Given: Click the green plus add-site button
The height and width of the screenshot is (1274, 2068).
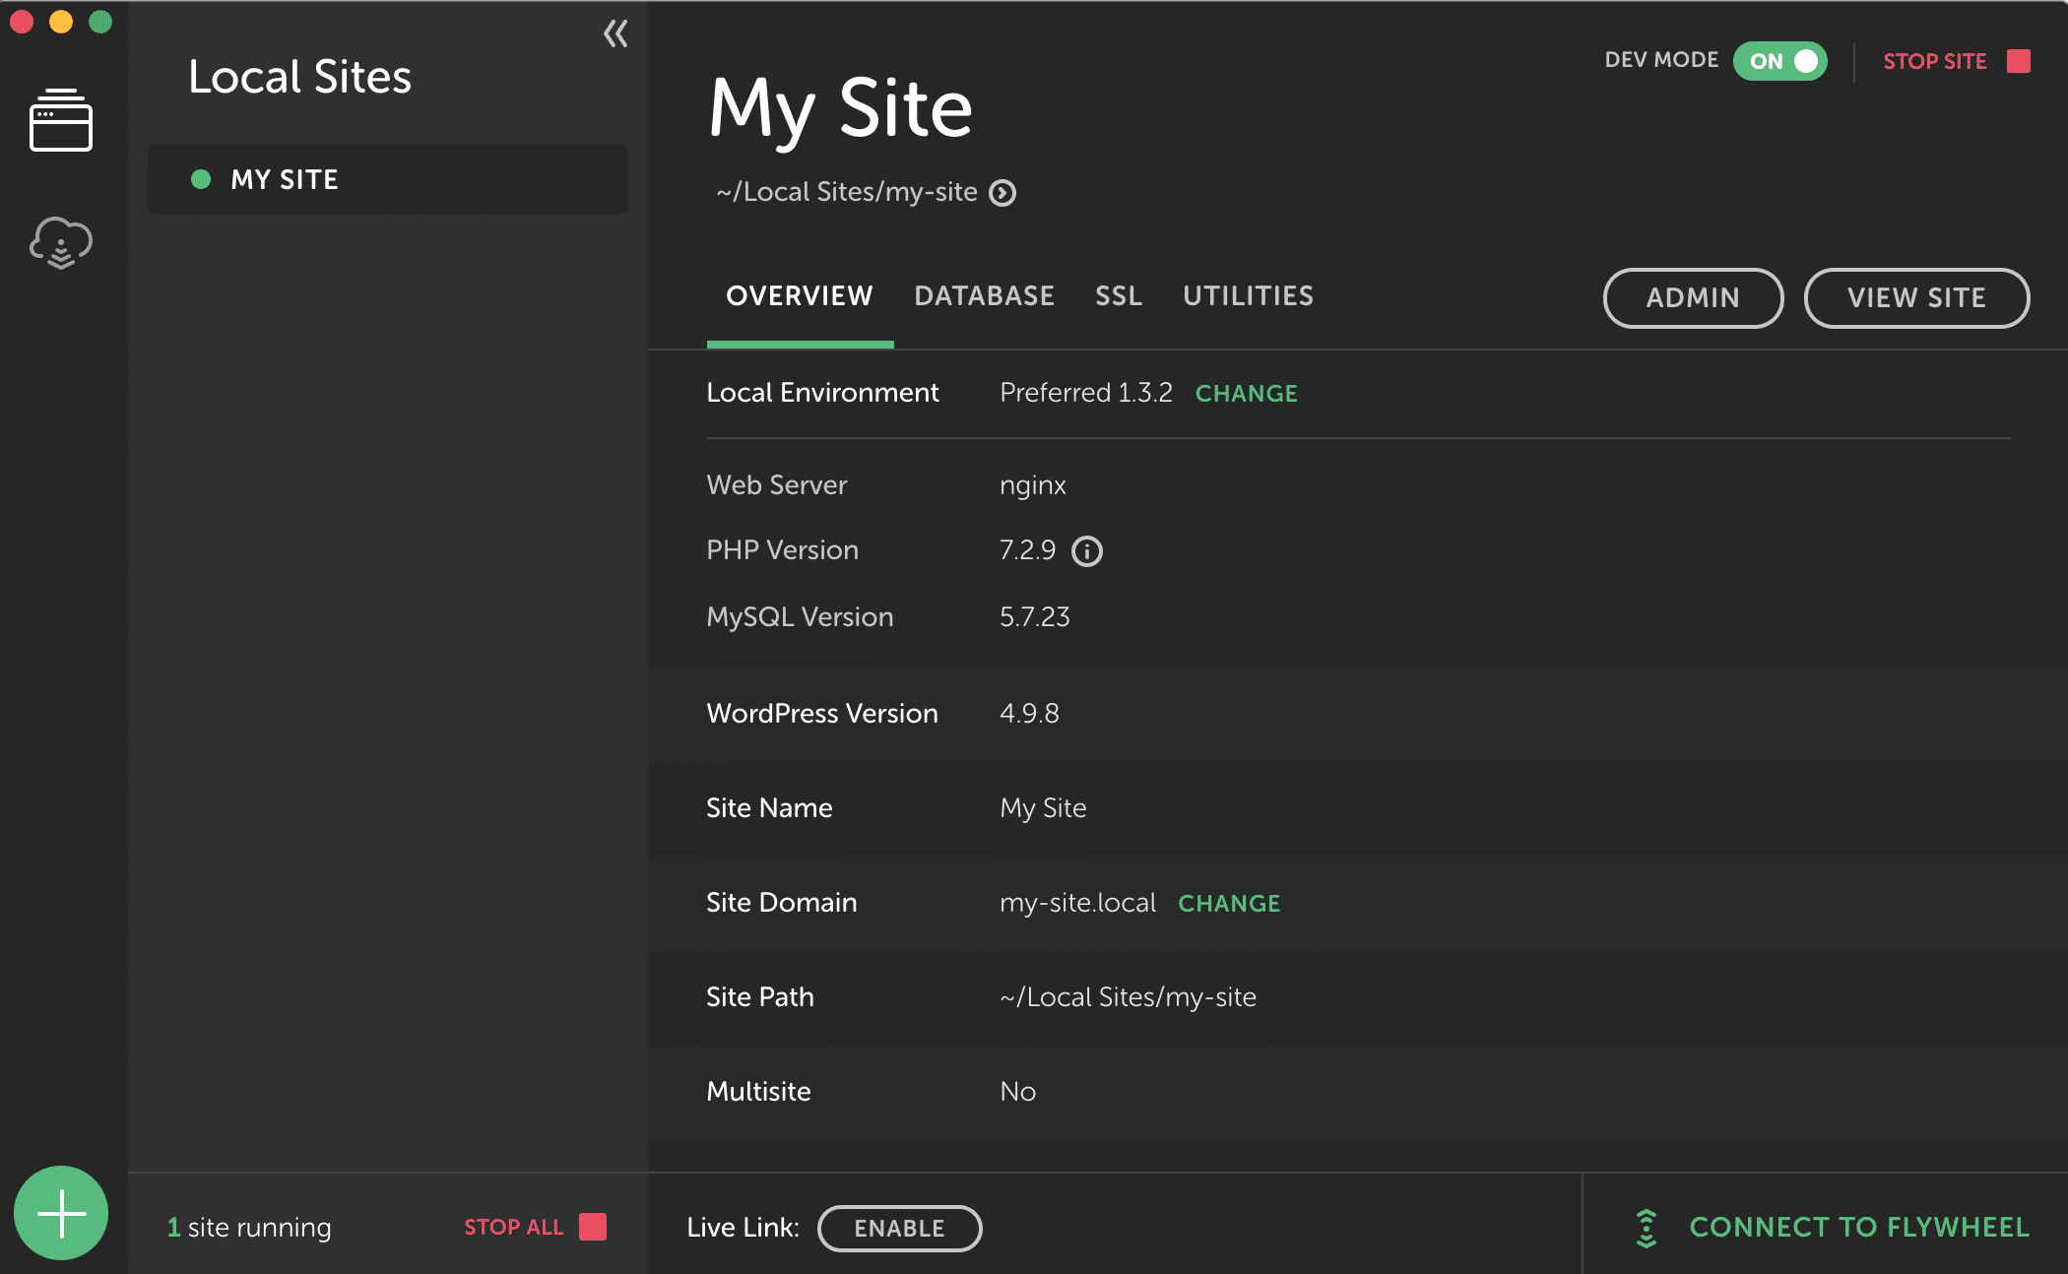Looking at the screenshot, I should [61, 1213].
